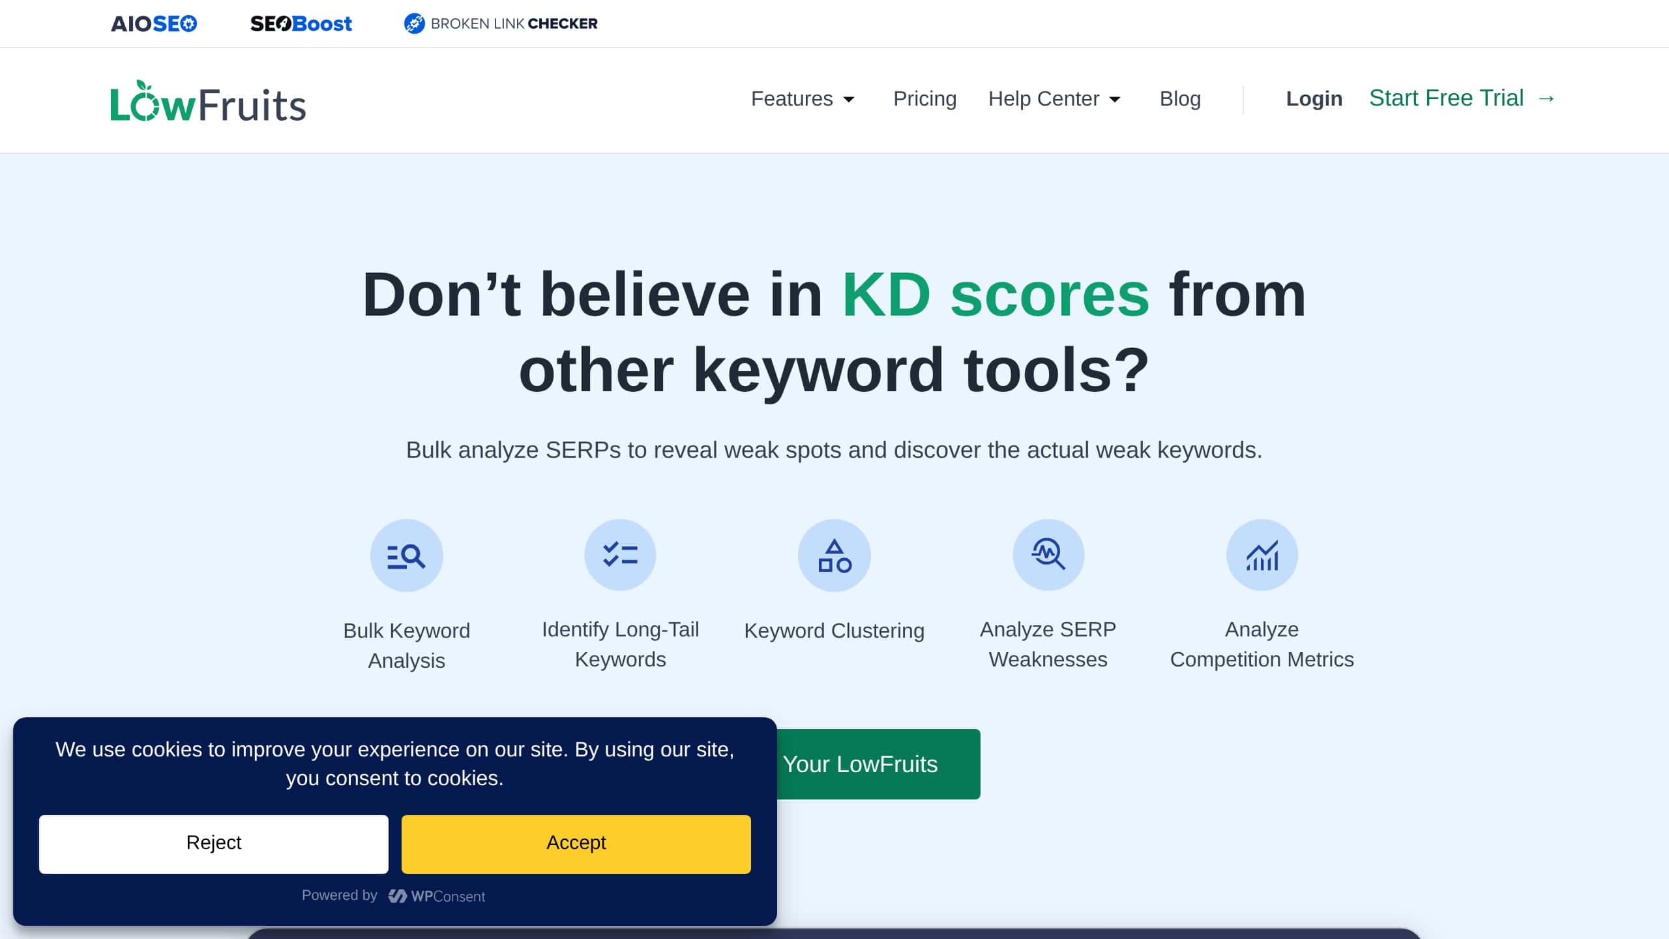
Task: Click the Analyze SERP Weaknesses magnifier icon
Action: coord(1048,555)
